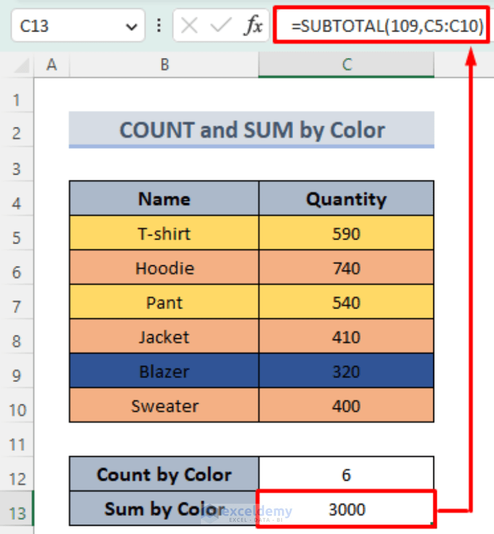
Task: Select the cell with value 320
Action: (x=347, y=371)
